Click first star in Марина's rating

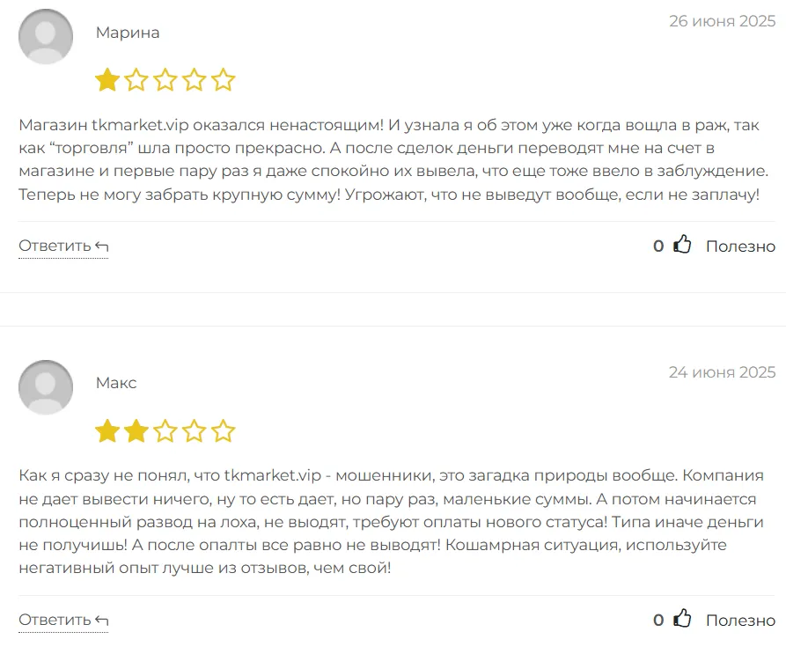[107, 81]
